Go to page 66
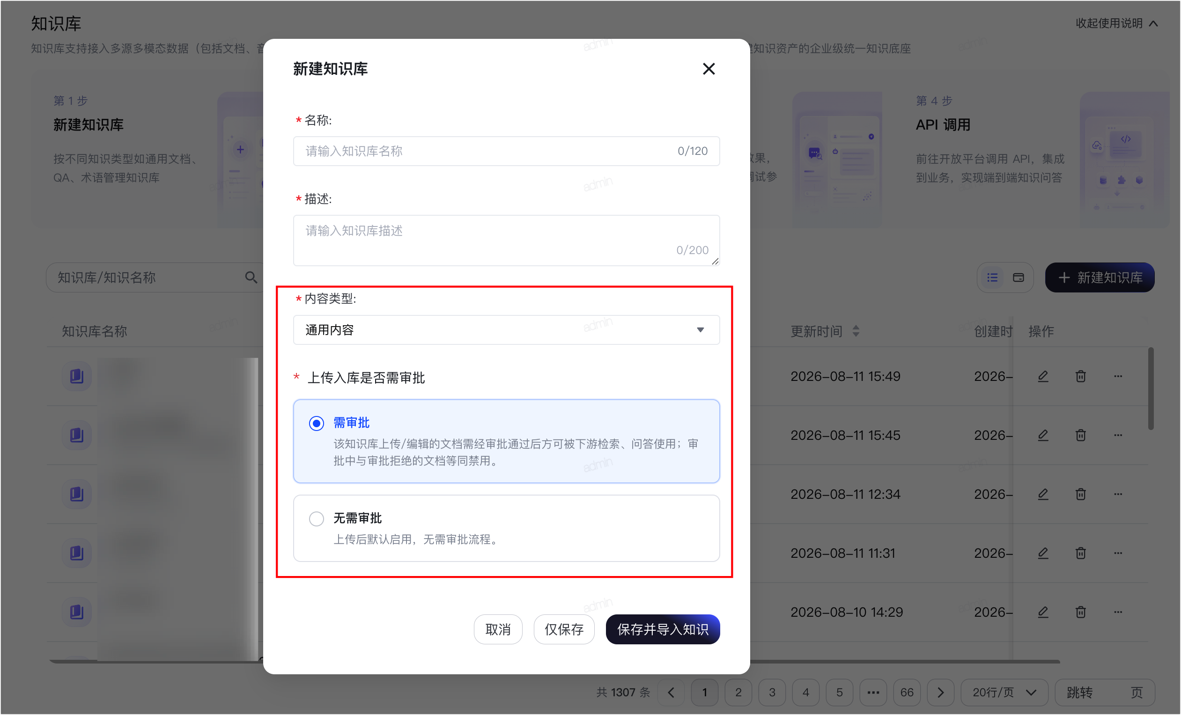1181x715 pixels. 907,693
